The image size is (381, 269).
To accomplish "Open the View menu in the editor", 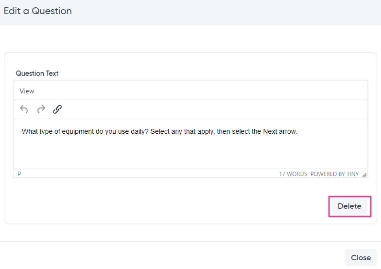I will point(27,91).
